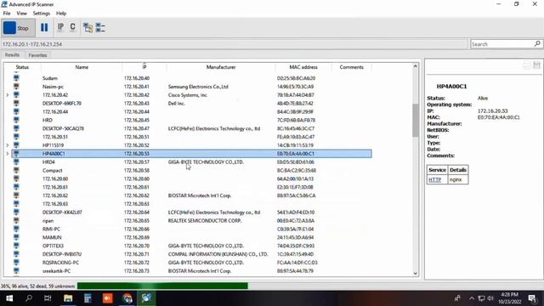
Task: Open the Windows Start menu
Action: [x=9, y=298]
